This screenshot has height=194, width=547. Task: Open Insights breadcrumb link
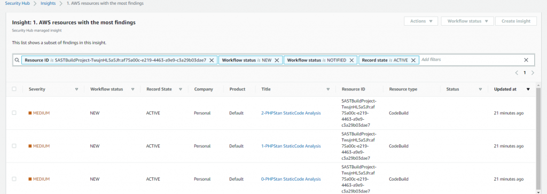48,3
